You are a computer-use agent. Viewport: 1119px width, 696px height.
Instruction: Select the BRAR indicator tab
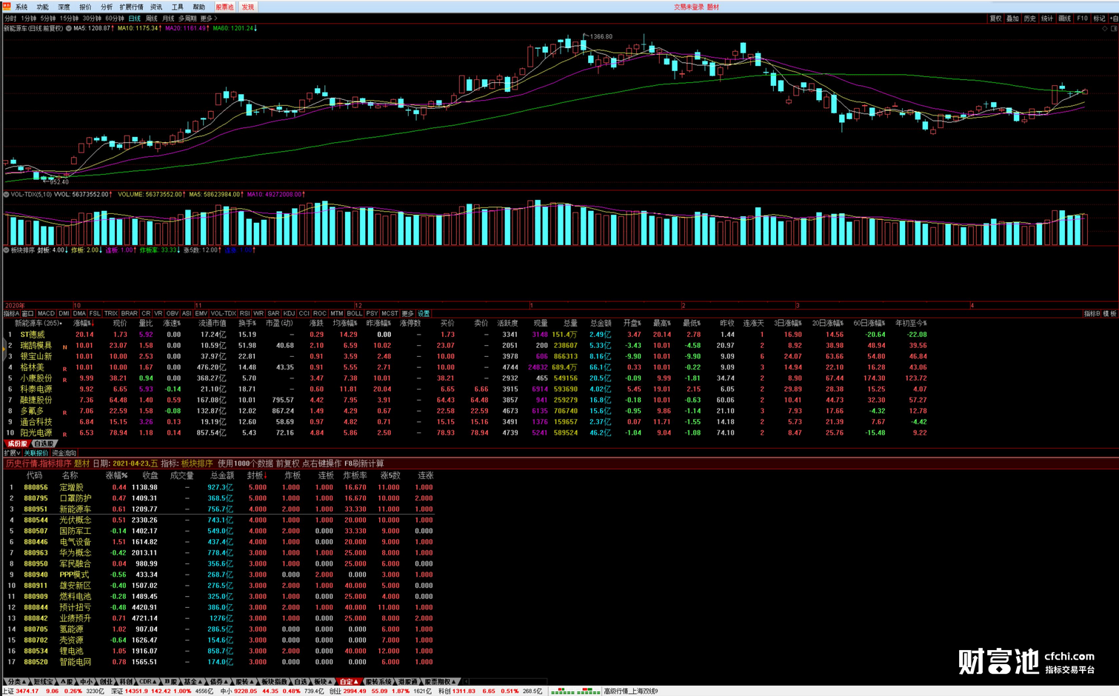click(x=130, y=314)
